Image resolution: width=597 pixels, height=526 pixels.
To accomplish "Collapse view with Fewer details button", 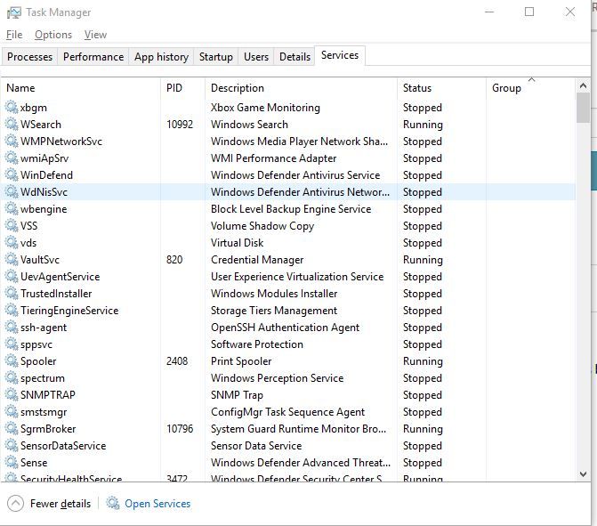I will point(49,504).
